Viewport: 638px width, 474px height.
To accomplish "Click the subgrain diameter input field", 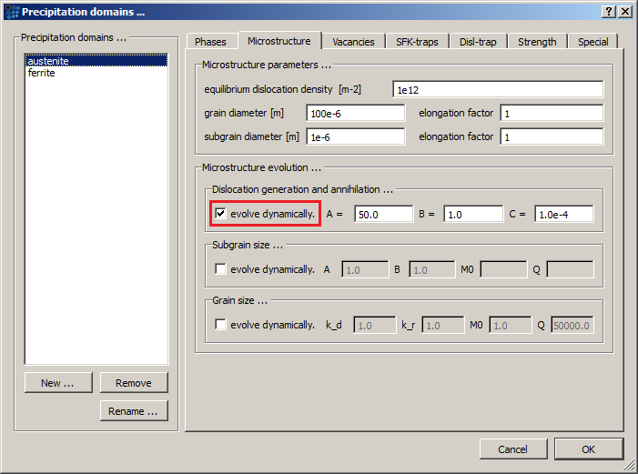I will coord(356,136).
